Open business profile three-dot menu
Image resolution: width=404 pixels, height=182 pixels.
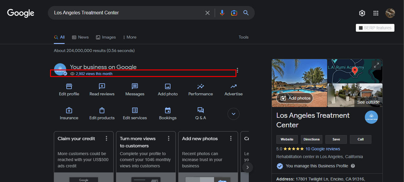[x=237, y=70]
